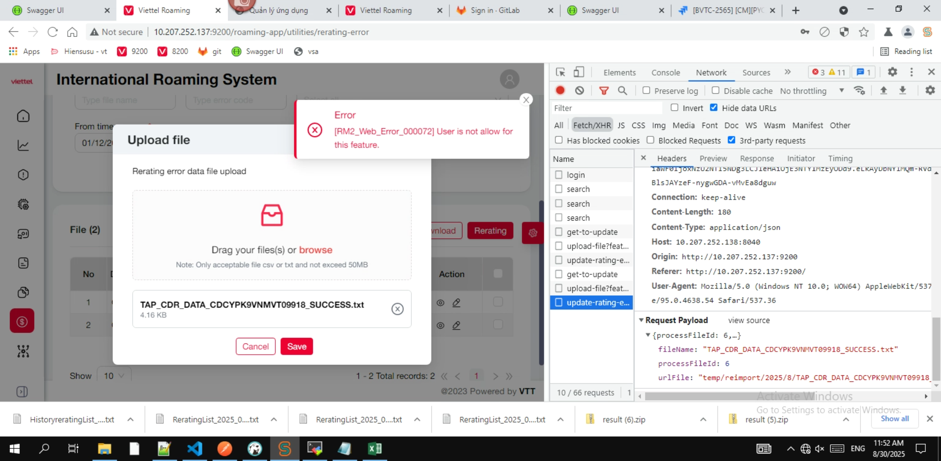The width and height of the screenshot is (941, 461).
Task: Enable the Preserve log checkbox
Action: [x=646, y=90]
